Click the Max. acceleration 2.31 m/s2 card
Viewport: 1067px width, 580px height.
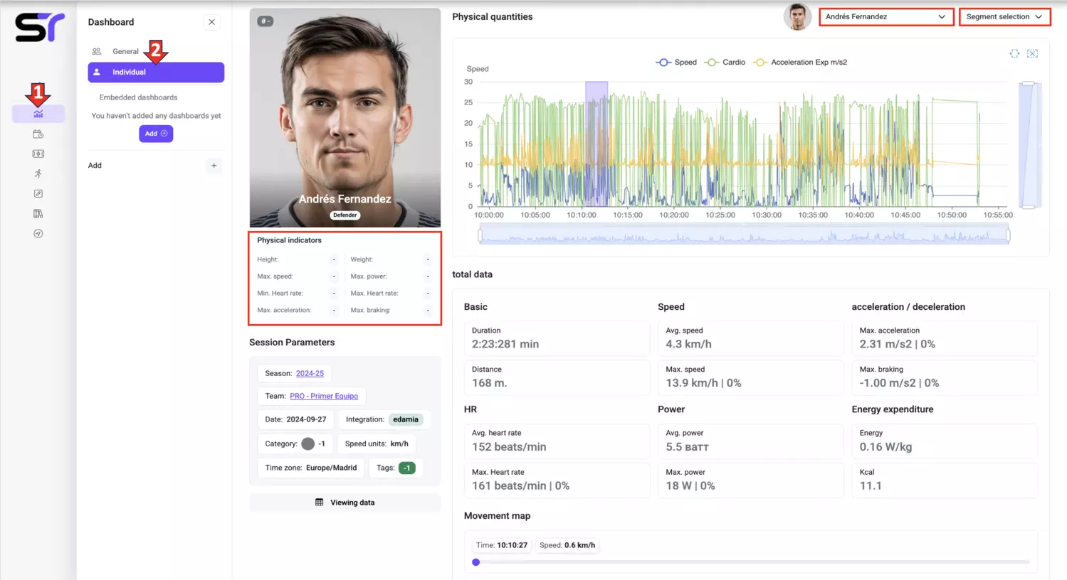tap(945, 338)
